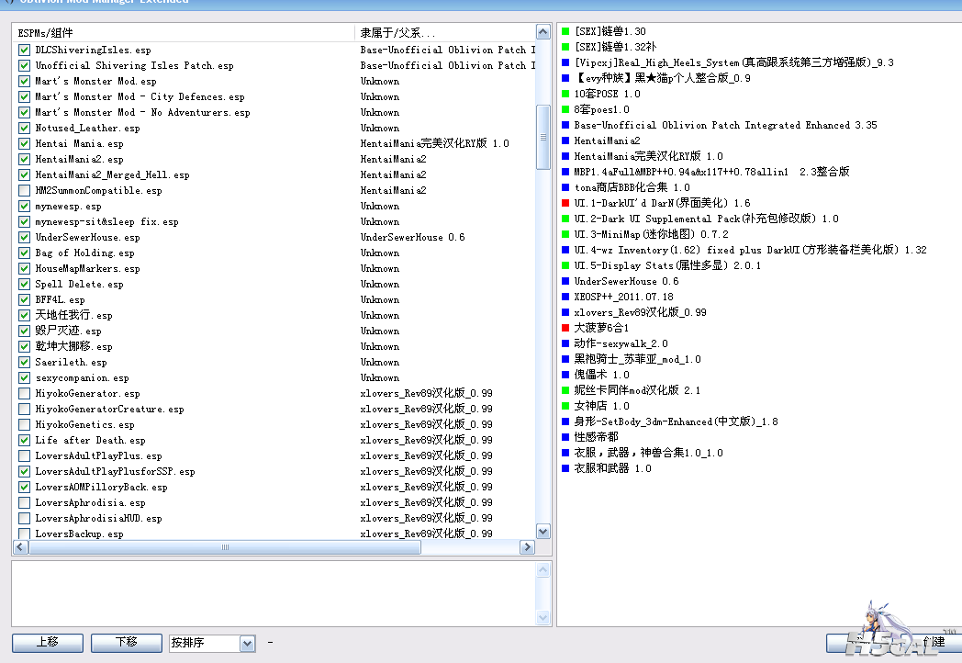Image resolution: width=962 pixels, height=663 pixels.
Task: Open the 按排序 sort dropdown
Action: 247,644
